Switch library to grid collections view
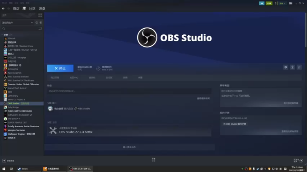 (x=40, y=15)
